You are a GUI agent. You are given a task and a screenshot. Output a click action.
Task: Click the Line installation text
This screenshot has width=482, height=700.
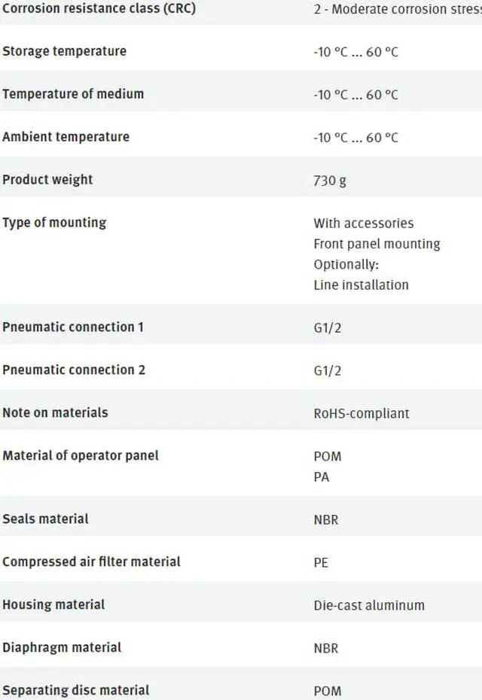point(361,285)
